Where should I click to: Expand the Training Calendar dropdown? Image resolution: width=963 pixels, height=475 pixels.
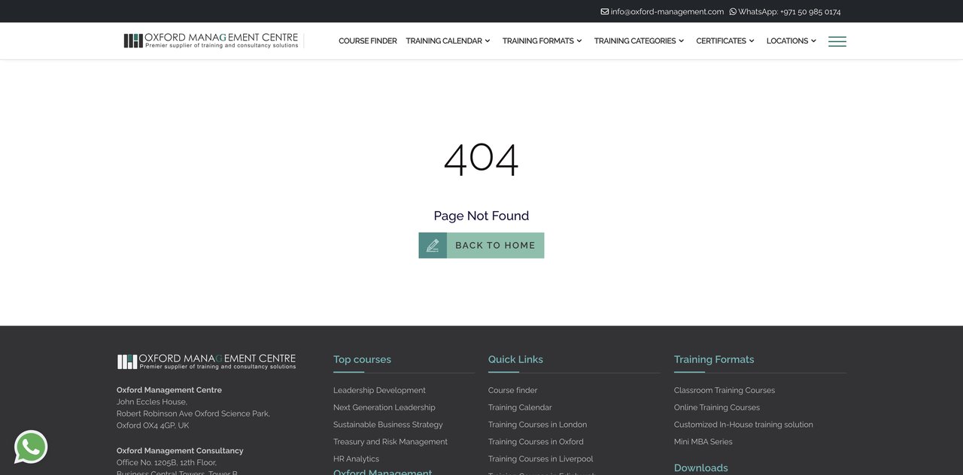[448, 41]
